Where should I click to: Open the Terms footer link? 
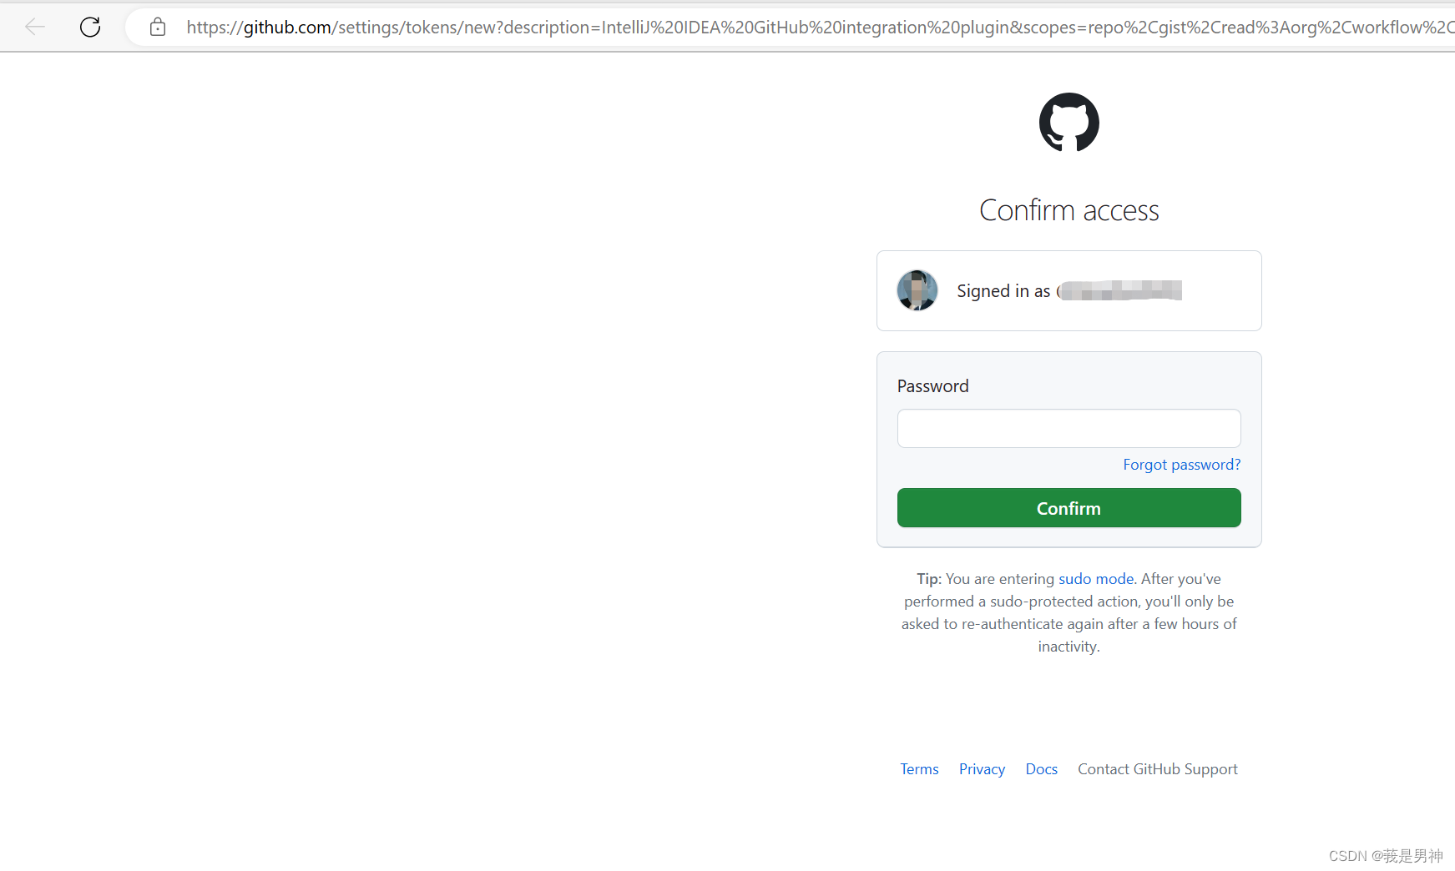pyautogui.click(x=919, y=769)
